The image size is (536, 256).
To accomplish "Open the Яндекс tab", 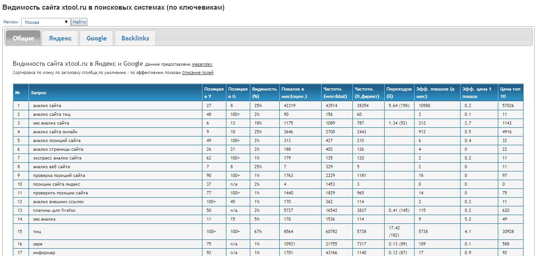I will click(60, 39).
